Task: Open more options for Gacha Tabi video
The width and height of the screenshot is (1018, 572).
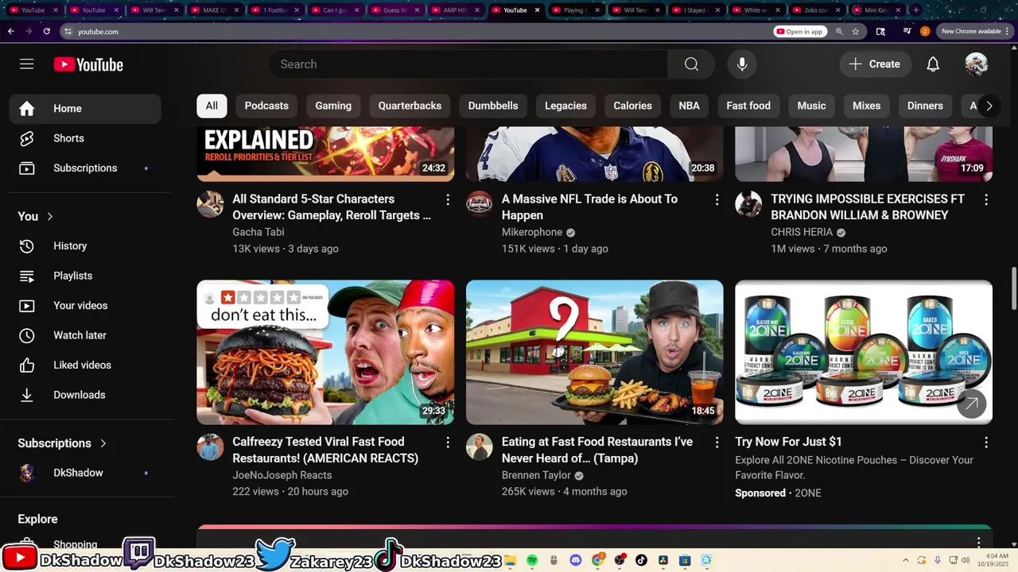Action: (x=448, y=199)
